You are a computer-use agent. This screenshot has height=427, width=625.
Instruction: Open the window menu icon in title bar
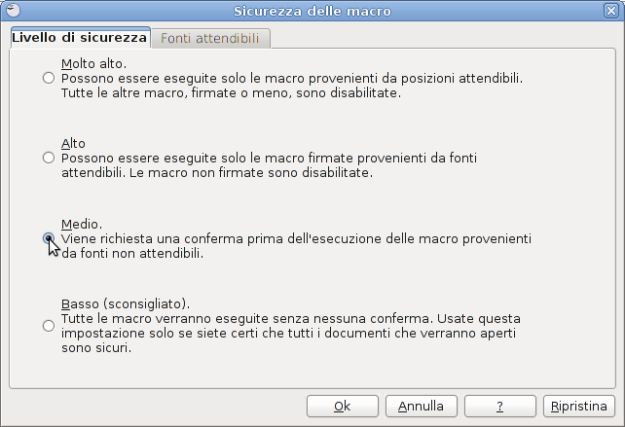coord(13,11)
